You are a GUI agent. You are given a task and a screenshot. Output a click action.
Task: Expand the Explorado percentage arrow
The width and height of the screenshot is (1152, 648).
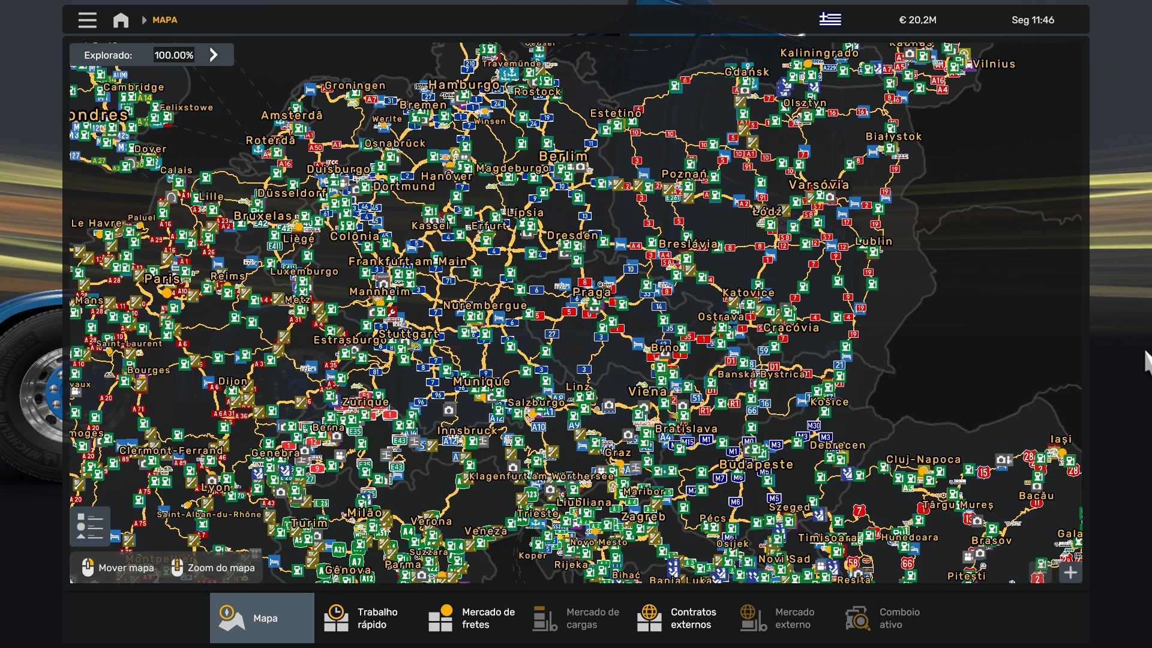tap(214, 55)
